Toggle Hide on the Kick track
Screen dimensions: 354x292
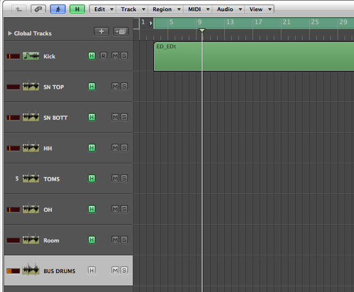click(91, 55)
